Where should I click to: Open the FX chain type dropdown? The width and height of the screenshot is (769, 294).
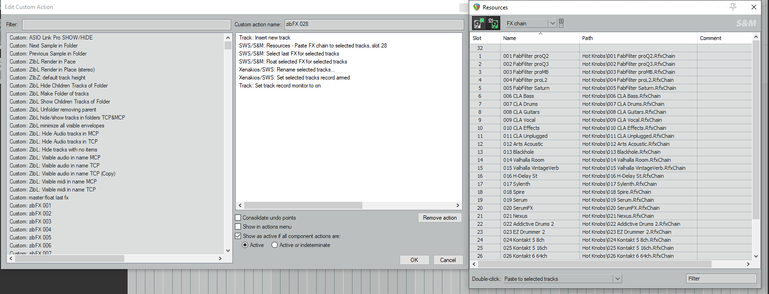(531, 23)
